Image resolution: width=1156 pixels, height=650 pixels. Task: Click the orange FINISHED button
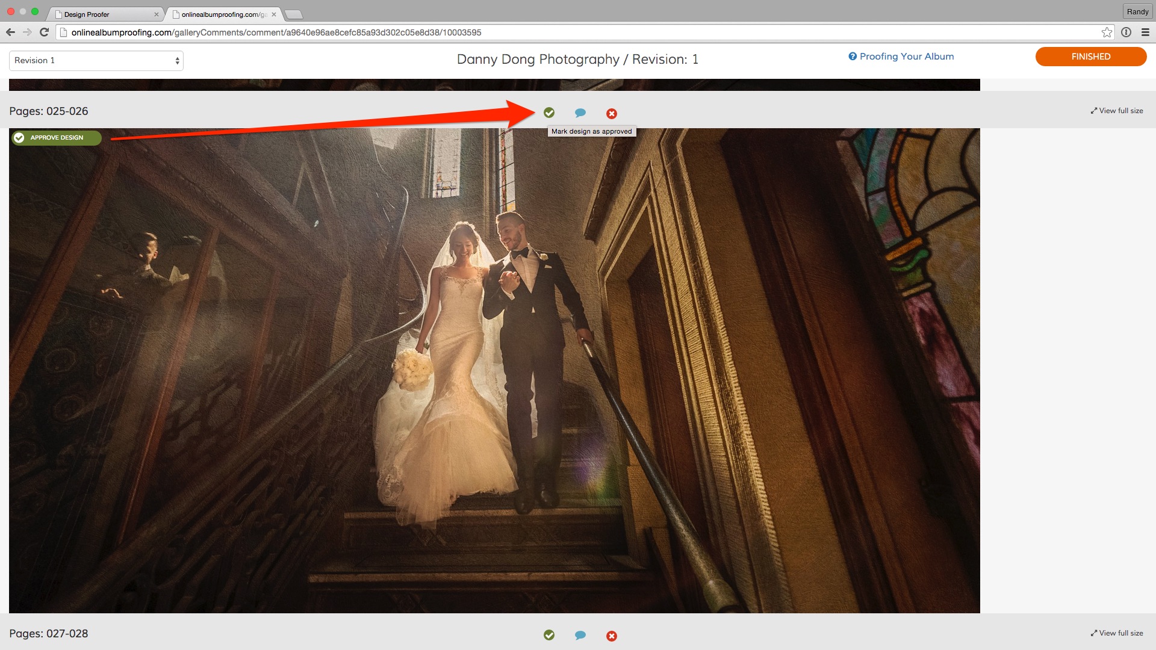point(1091,57)
